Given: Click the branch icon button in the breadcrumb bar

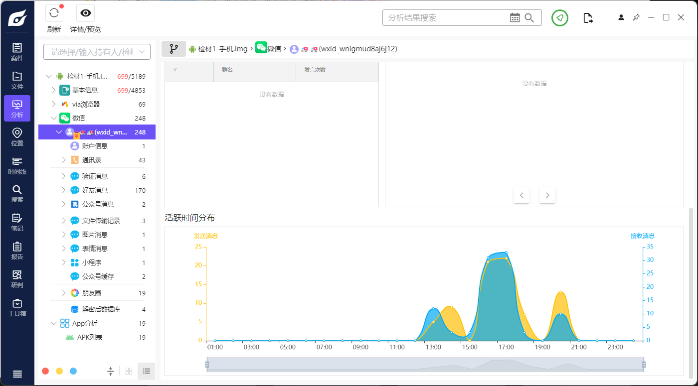Looking at the screenshot, I should [x=174, y=49].
